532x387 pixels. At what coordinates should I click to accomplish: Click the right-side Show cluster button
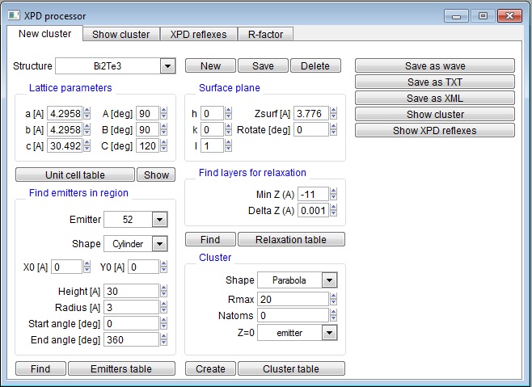(x=435, y=114)
